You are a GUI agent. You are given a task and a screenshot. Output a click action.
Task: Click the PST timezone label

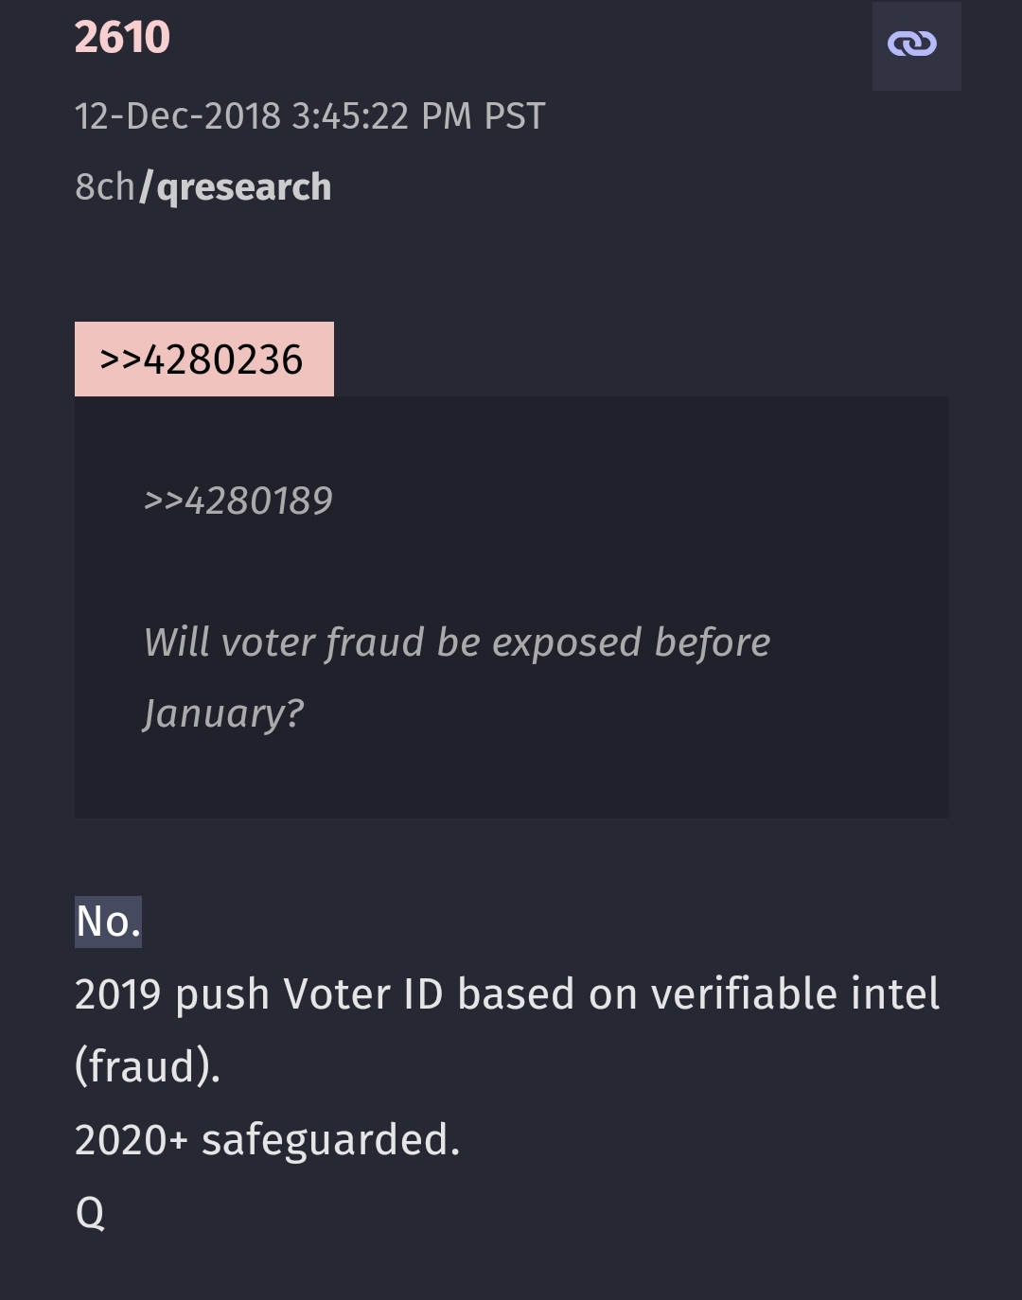coord(514,116)
